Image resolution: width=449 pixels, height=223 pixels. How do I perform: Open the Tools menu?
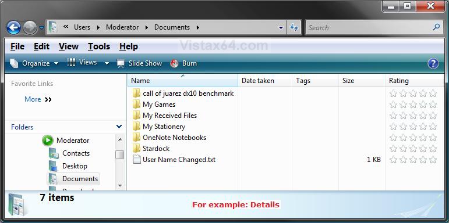pyautogui.click(x=99, y=46)
